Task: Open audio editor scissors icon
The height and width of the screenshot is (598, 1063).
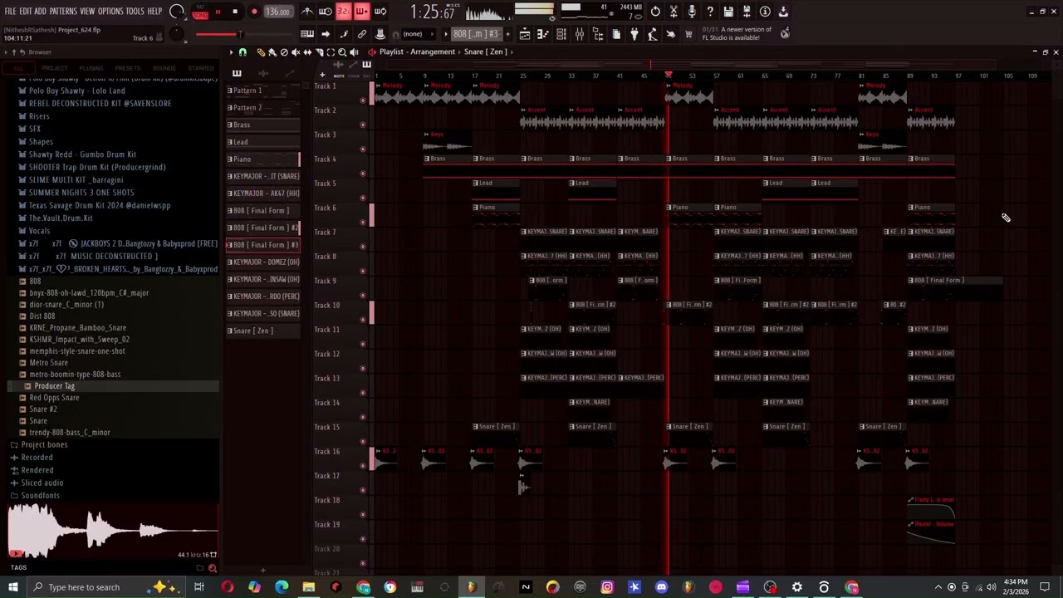Action: 674,12
